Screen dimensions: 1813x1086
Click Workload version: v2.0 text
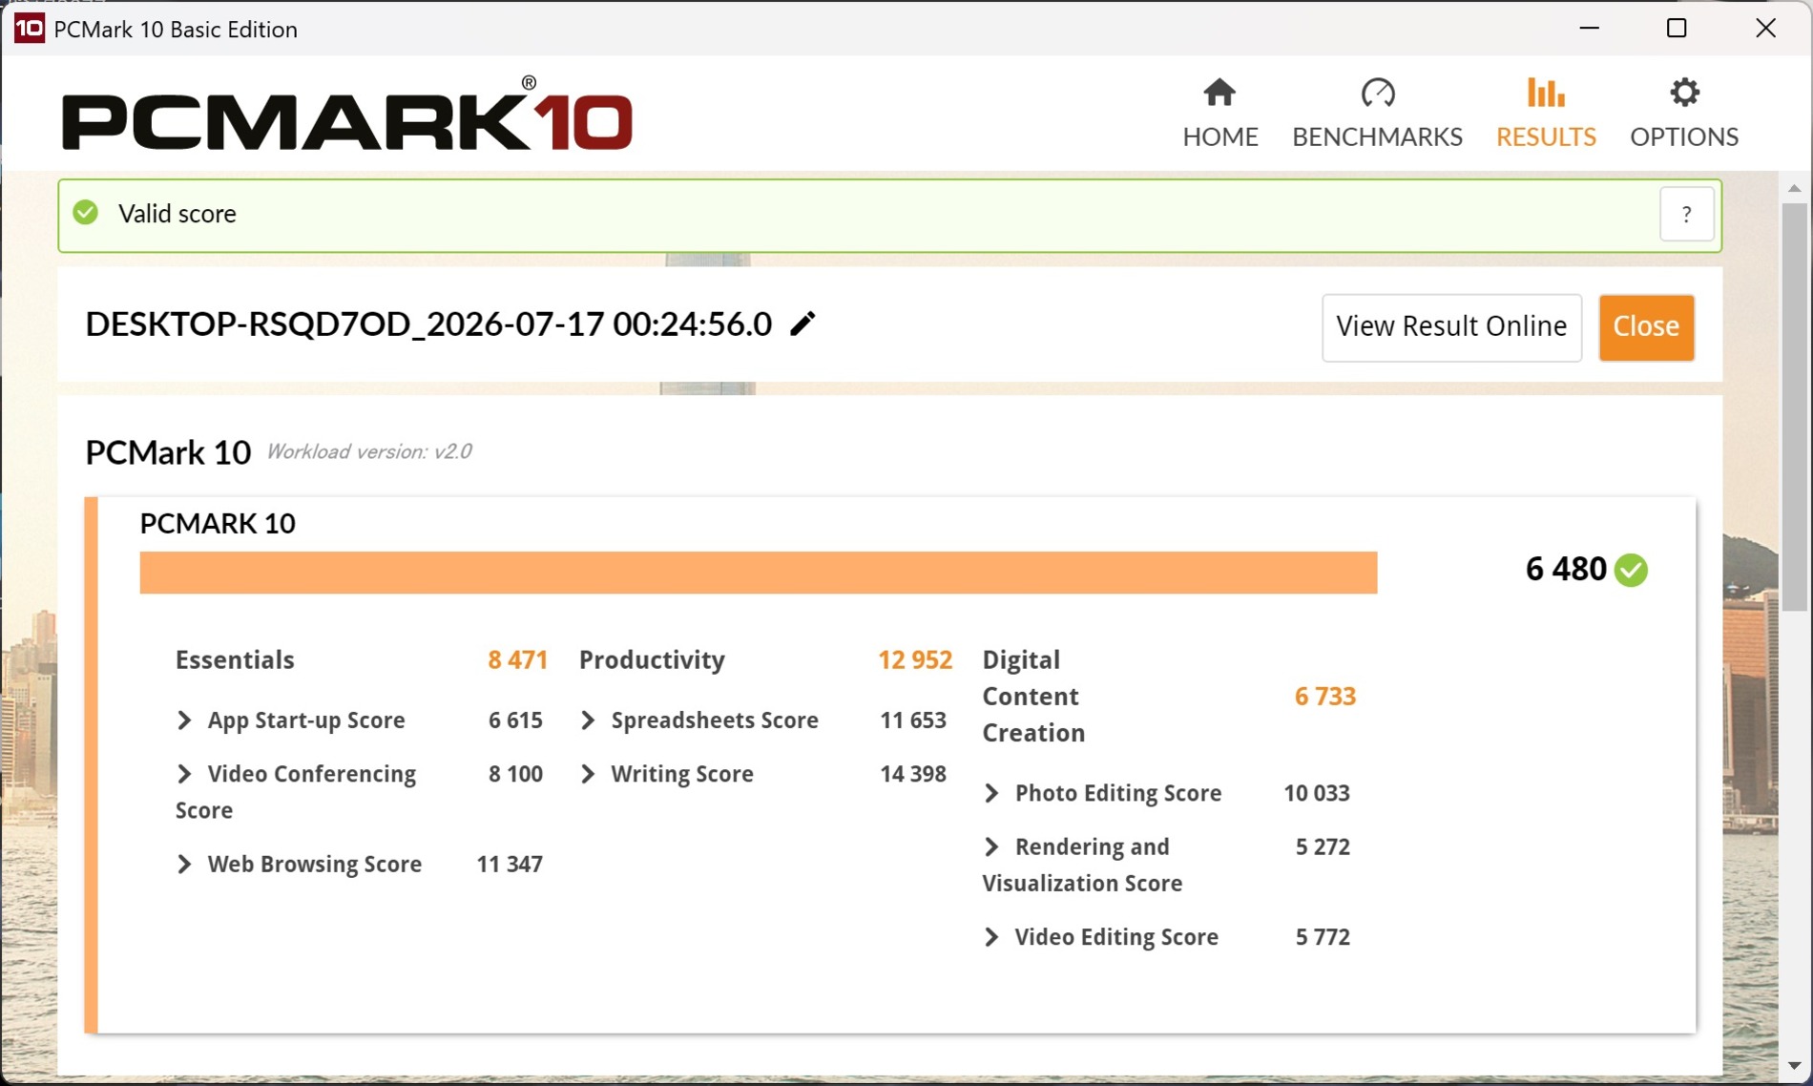[x=369, y=452]
